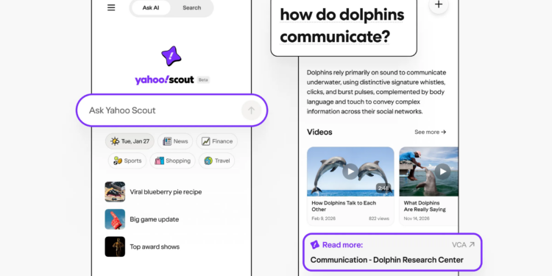Open the News chip
This screenshot has height=276, width=552.
[x=175, y=141]
